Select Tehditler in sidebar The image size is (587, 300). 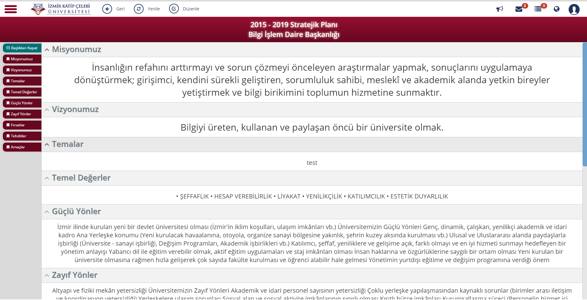coord(22,136)
